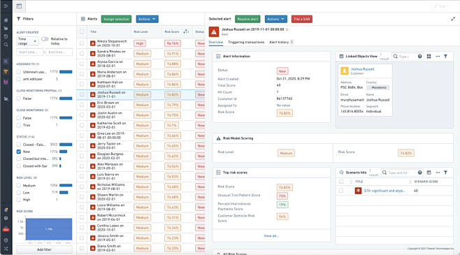Click the home icon in left sidebar
460x255 pixels.
click(x=6, y=20)
